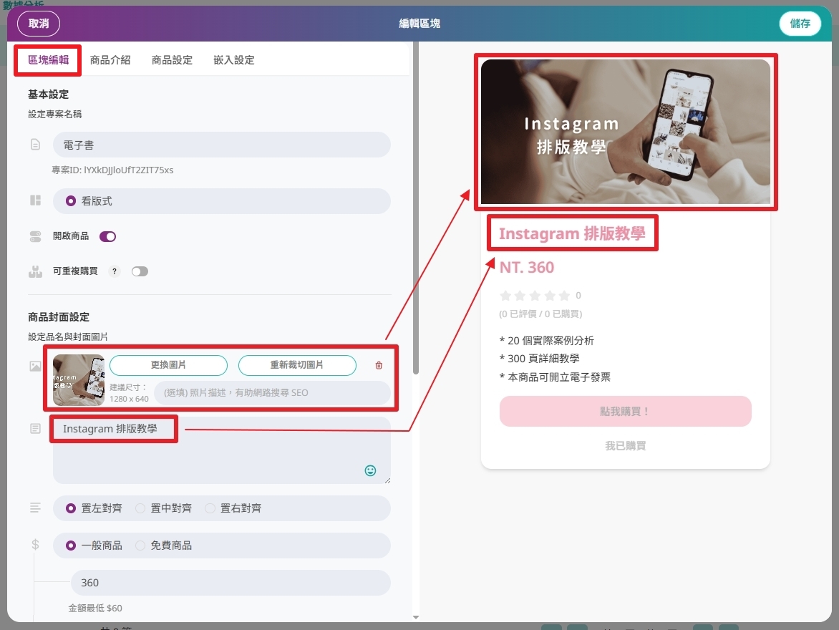Click the text * 300 頁詳細教學
Viewport: 839px width, 630px height.
pos(539,359)
